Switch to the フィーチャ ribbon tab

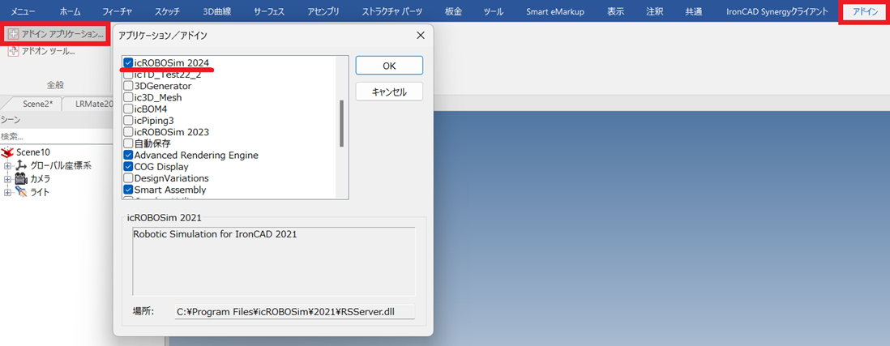118,11
